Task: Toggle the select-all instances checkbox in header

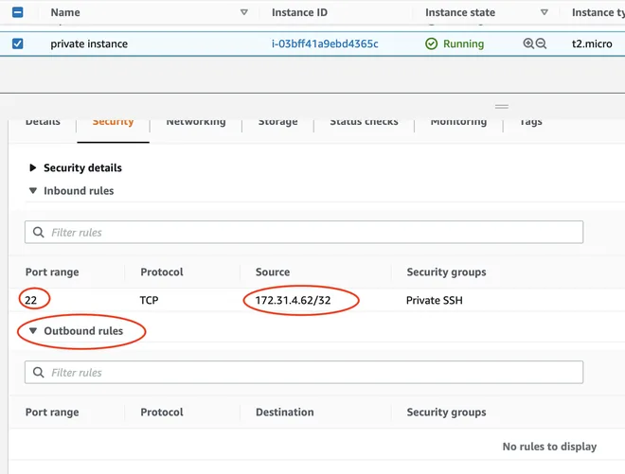Action: [x=18, y=12]
